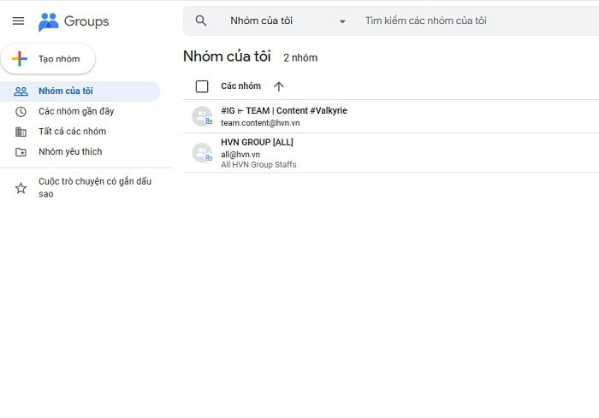
Task: Open the hamburger main menu
Action: 18,21
